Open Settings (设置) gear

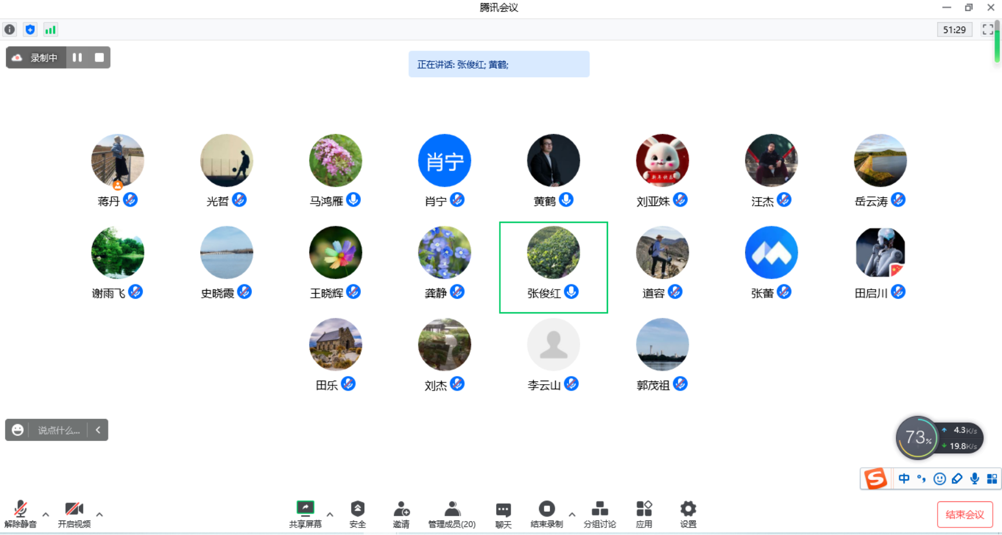click(688, 514)
